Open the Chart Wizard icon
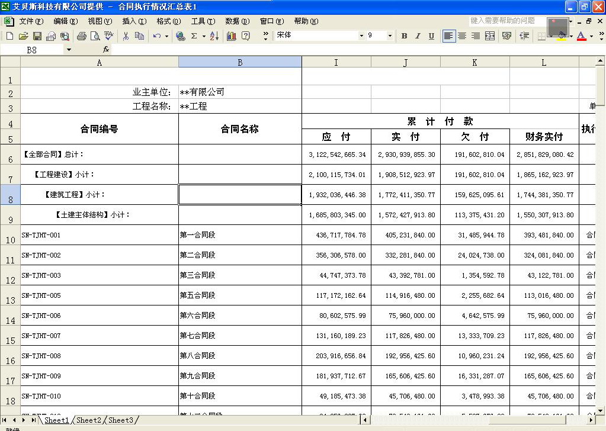The width and height of the screenshot is (606, 431). pos(232,36)
